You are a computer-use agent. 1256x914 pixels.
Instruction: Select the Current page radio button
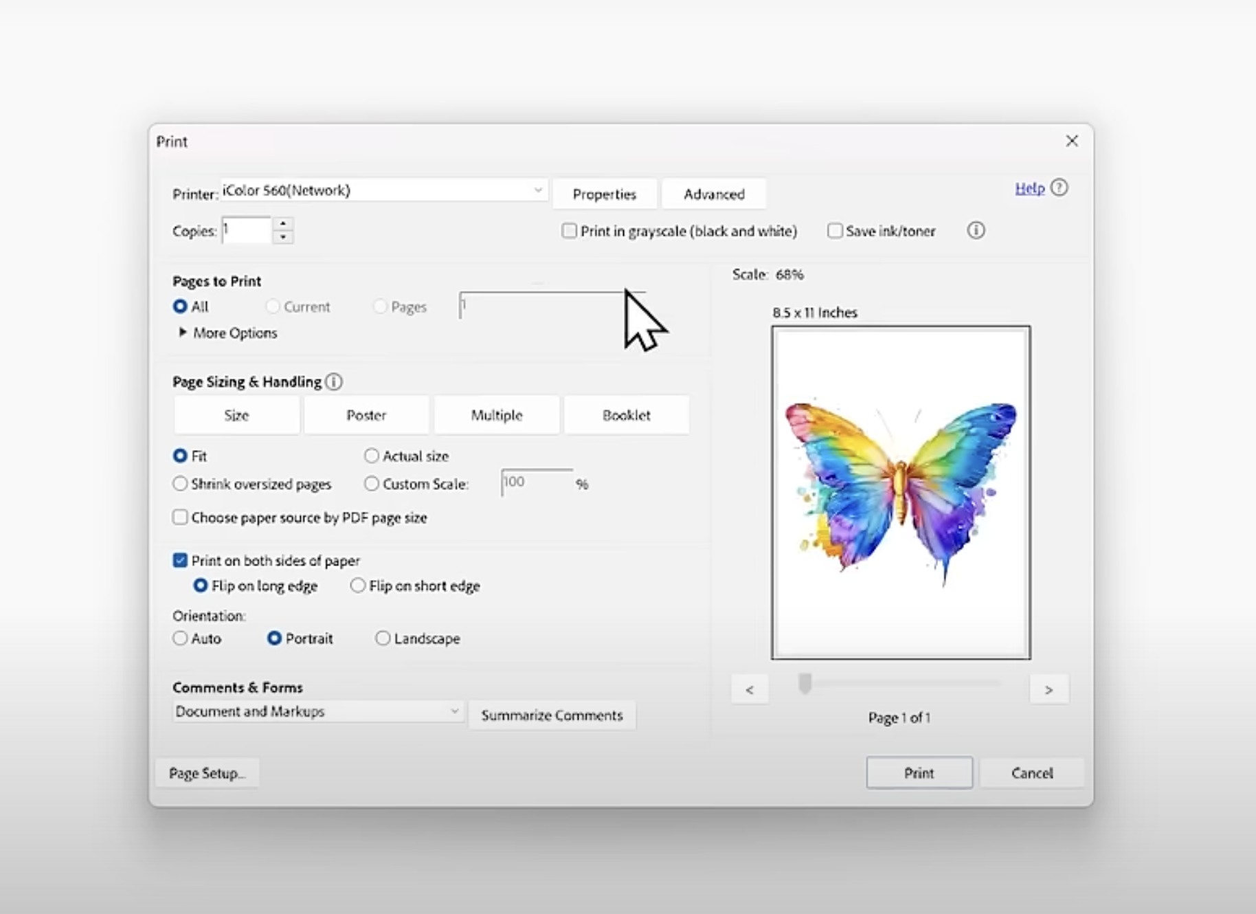273,306
